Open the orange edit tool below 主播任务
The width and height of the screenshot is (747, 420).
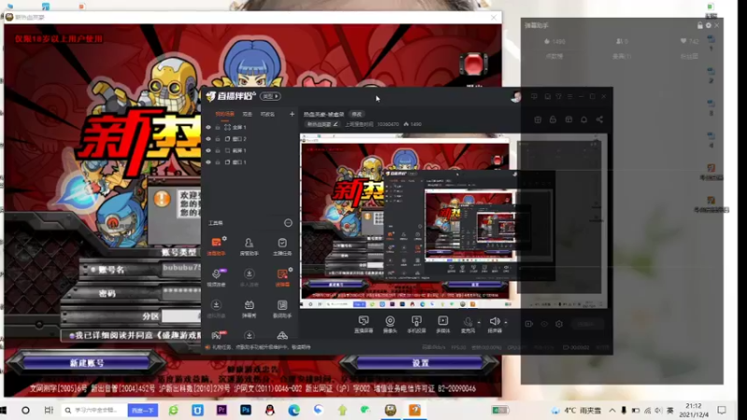282,277
